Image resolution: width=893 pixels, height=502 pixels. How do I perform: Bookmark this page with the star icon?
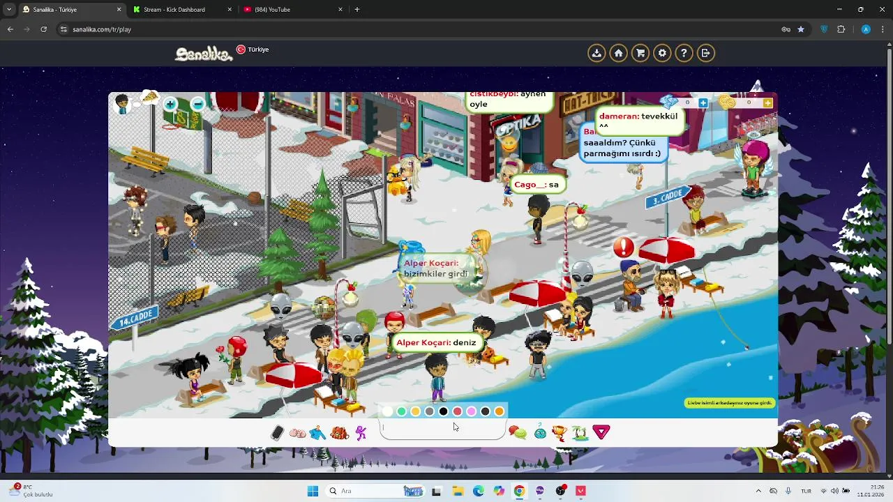click(x=801, y=29)
